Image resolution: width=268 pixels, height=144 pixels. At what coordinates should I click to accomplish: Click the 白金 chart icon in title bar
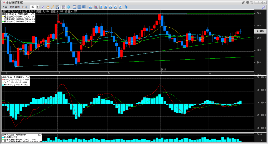coord(3,2)
